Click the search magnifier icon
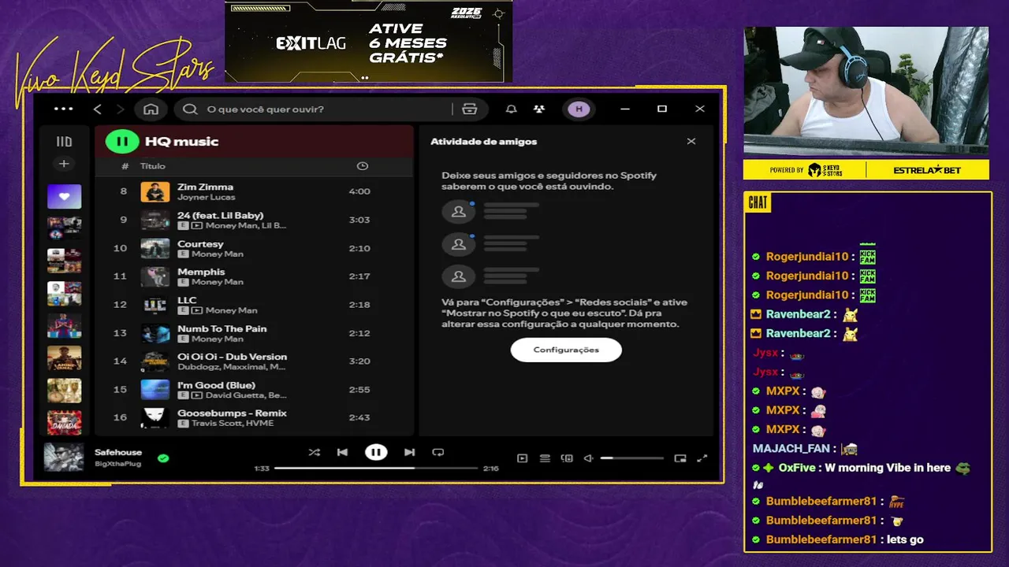 (x=190, y=109)
